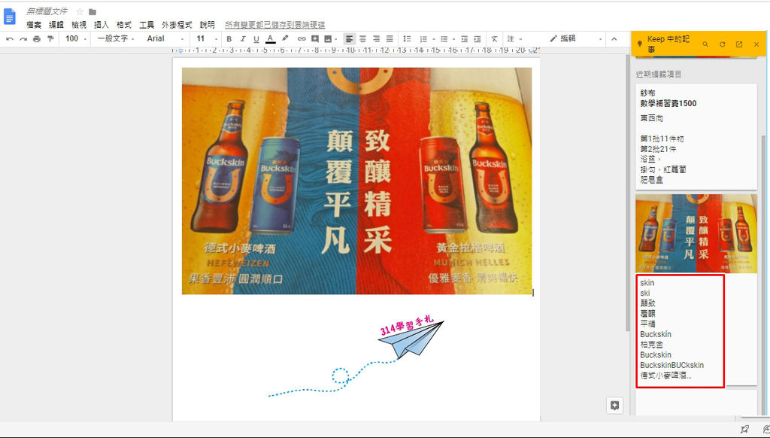The image size is (770, 438).
Task: Open the paragraph style dropdown 一般文字
Action: (115, 38)
